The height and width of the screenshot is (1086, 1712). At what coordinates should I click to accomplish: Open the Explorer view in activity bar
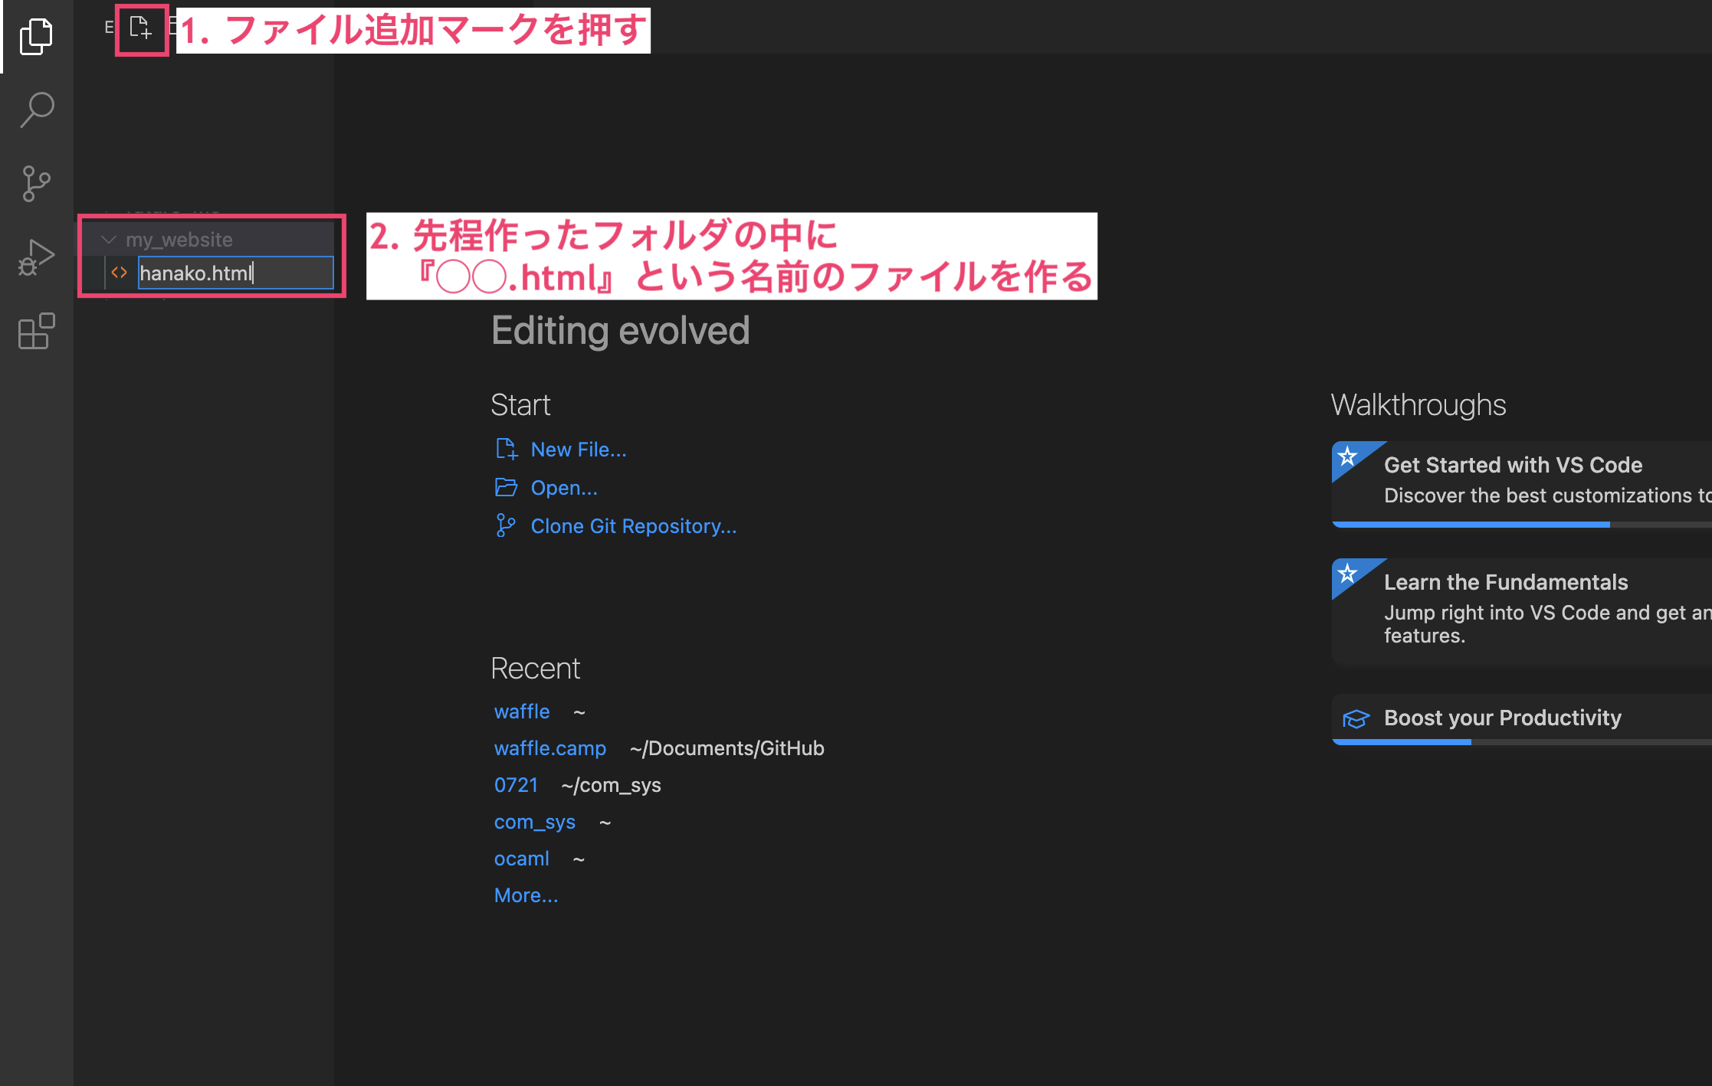36,36
